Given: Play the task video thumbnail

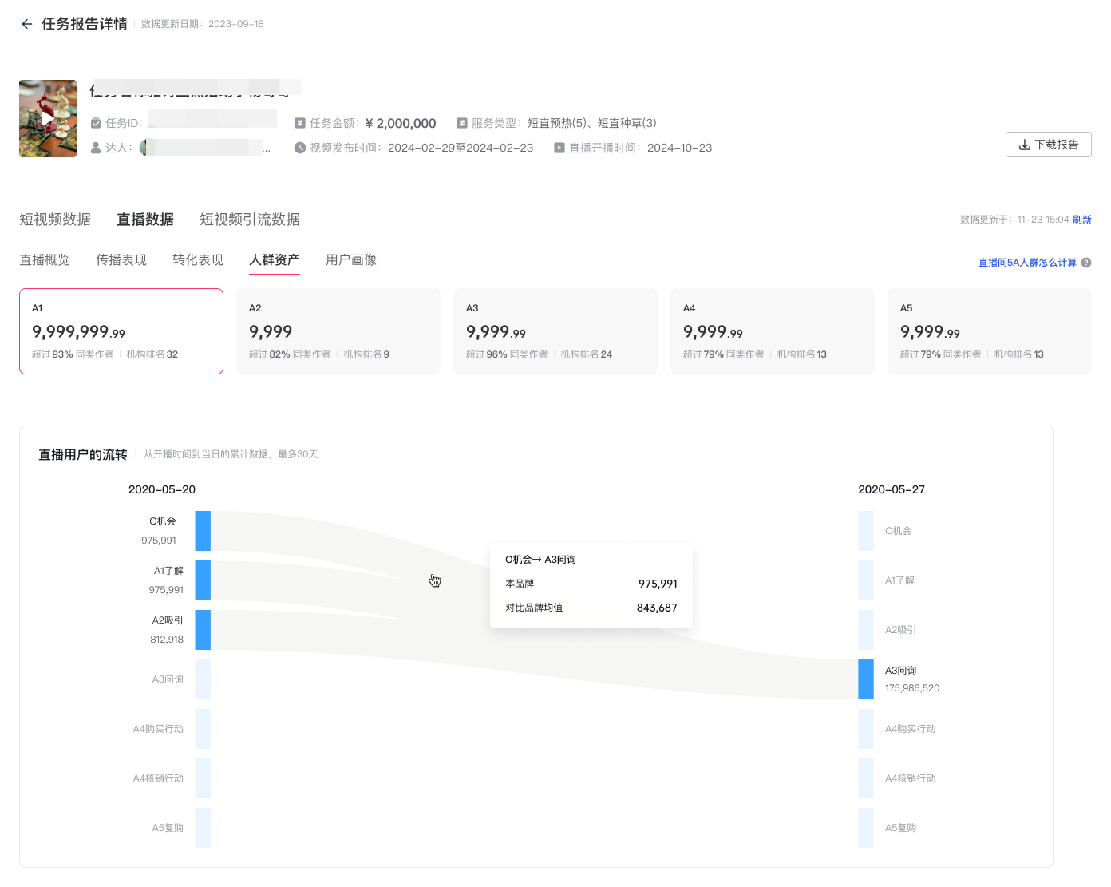Looking at the screenshot, I should [48, 118].
